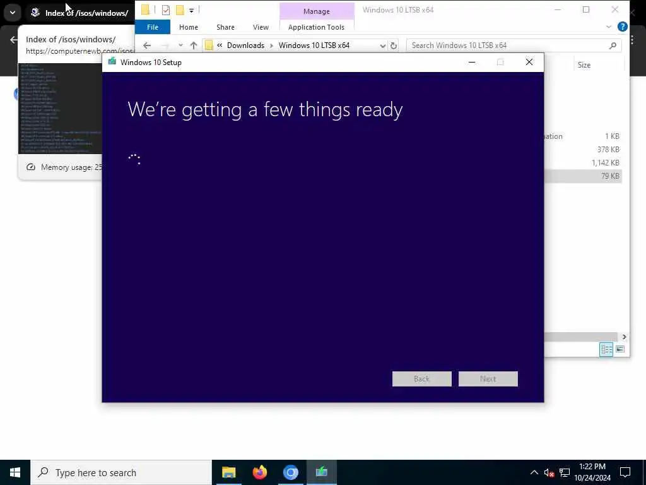Click the Search Windows 10 LTSB x64 field
The height and width of the screenshot is (485, 646).
(x=514, y=45)
